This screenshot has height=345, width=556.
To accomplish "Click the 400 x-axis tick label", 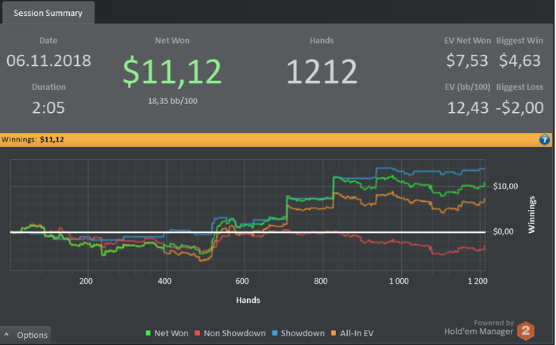I will tap(164, 281).
